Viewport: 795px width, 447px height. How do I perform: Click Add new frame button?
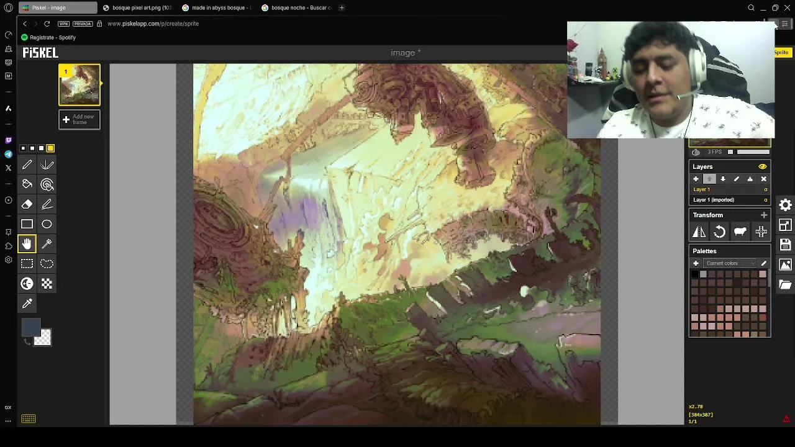click(79, 119)
